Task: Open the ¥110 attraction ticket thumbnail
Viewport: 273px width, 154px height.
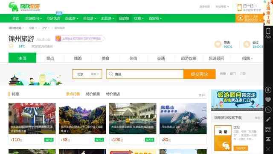Action: coord(32,118)
